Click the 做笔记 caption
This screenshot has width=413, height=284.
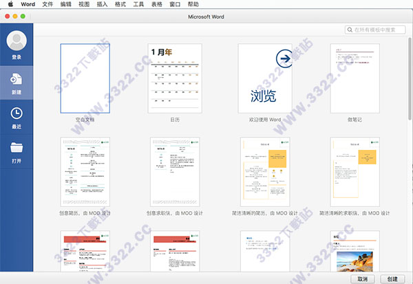[x=354, y=120]
